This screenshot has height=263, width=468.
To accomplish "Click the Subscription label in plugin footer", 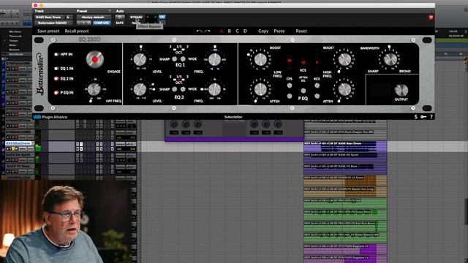I will tap(233, 117).
